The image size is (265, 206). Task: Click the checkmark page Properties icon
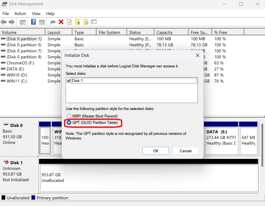tap(69, 22)
